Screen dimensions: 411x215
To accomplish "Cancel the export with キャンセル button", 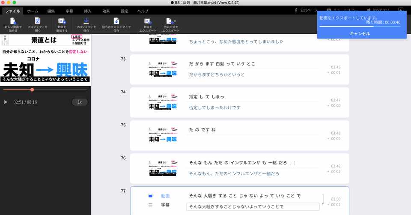I will point(360,33).
